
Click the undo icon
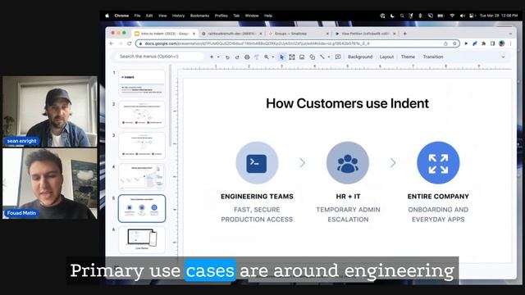(227, 57)
